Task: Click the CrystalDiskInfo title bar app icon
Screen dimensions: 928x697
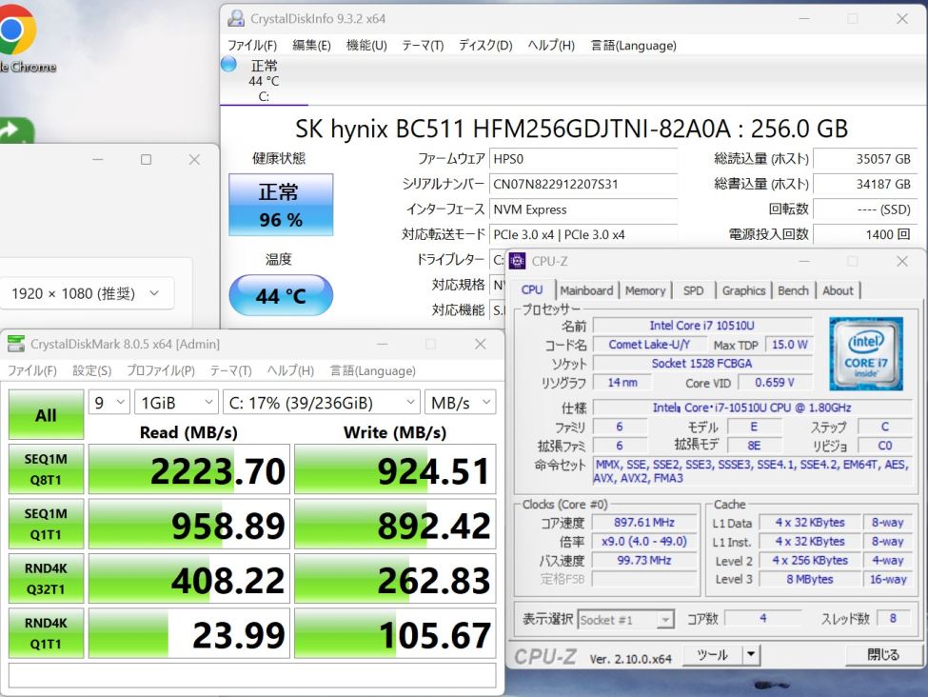Action: [x=236, y=18]
